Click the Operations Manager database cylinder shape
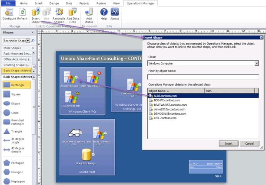 click(86, 155)
